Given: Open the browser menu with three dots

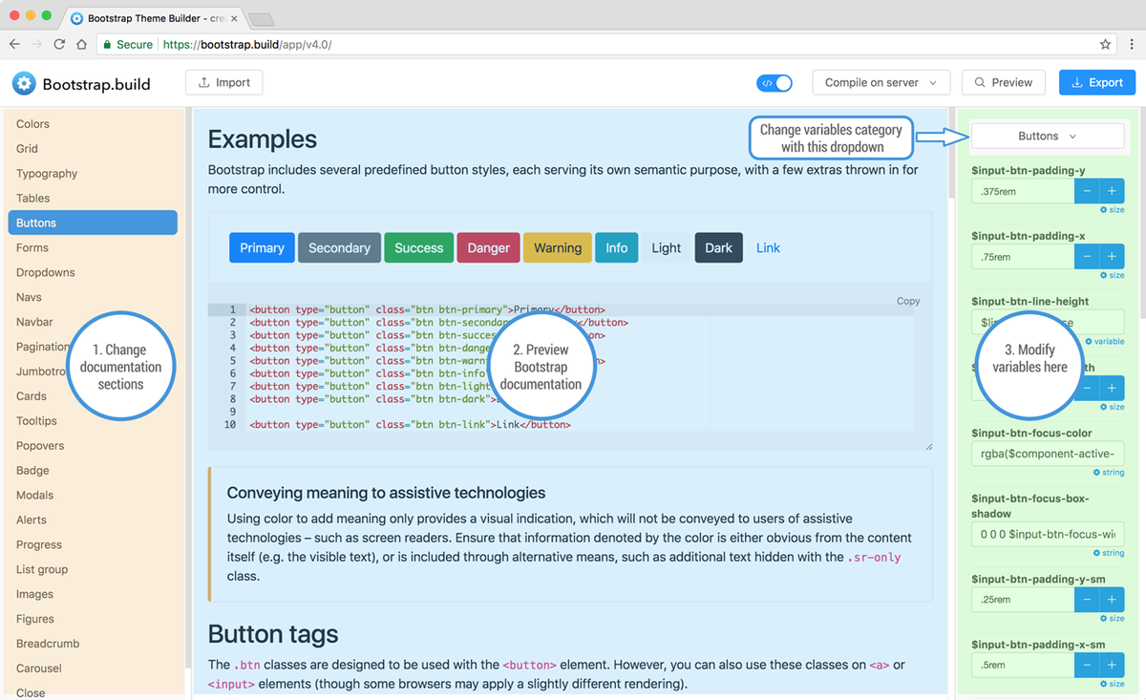Looking at the screenshot, I should click(x=1131, y=44).
